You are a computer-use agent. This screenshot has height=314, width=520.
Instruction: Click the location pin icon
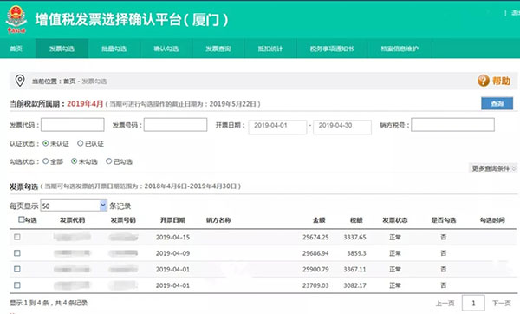(20, 81)
